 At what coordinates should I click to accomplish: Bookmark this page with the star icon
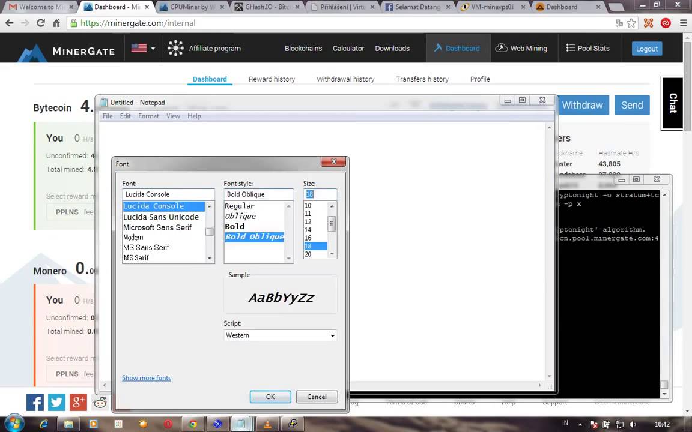[x=631, y=23]
